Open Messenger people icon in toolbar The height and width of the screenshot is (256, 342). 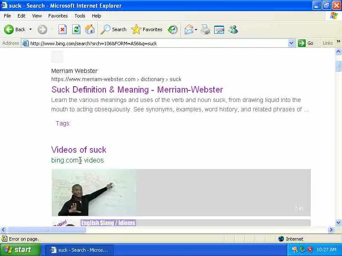click(233, 29)
